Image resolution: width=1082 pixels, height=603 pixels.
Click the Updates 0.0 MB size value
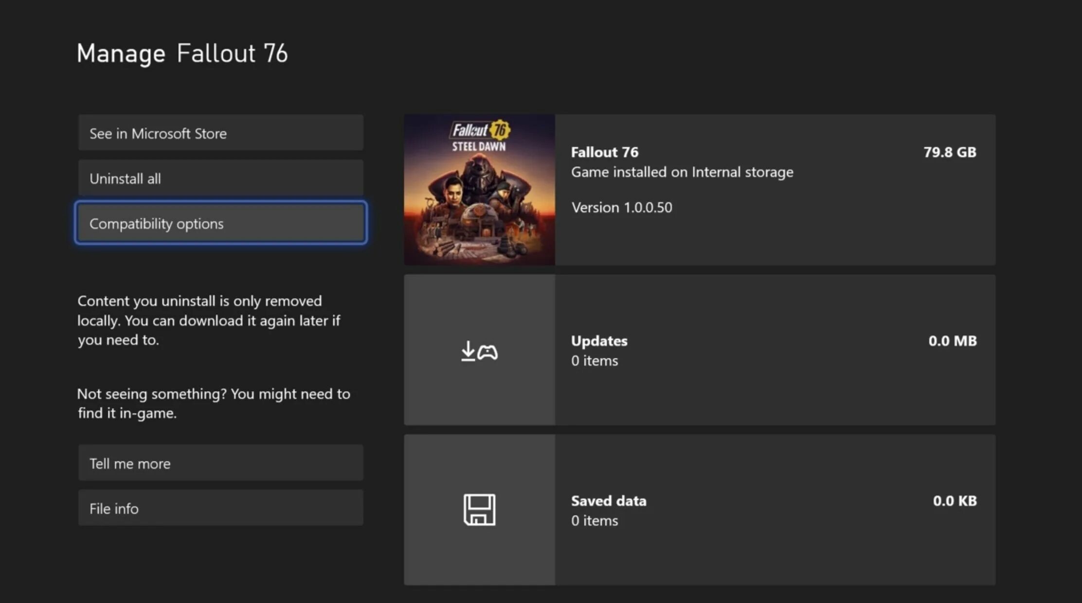pyautogui.click(x=952, y=341)
